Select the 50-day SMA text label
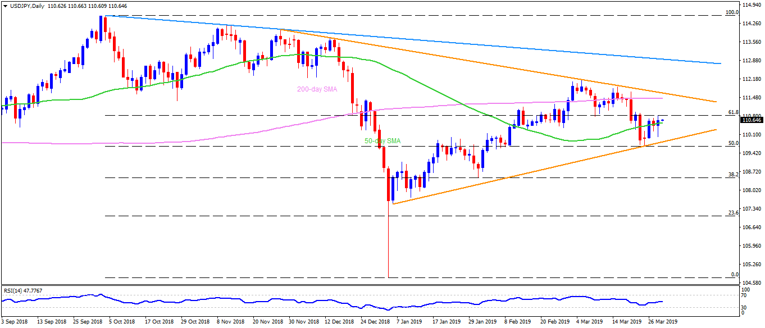The height and width of the screenshot is (328, 765). (x=382, y=141)
